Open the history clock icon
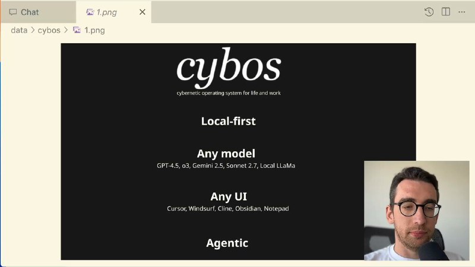 pyautogui.click(x=429, y=12)
